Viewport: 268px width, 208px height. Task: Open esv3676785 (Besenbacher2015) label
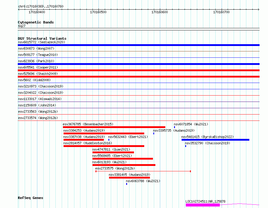click(x=88, y=124)
